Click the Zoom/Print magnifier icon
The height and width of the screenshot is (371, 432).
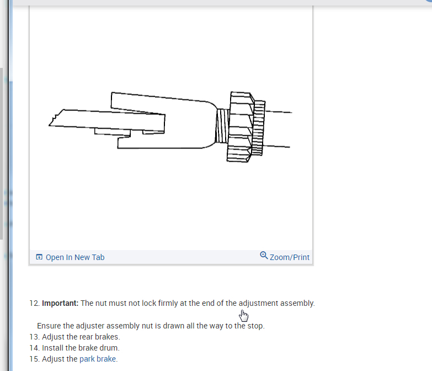[264, 255]
